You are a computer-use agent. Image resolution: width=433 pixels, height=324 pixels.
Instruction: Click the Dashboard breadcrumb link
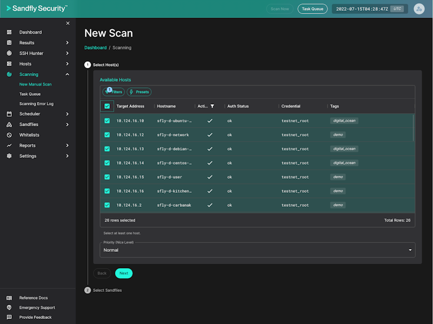click(x=95, y=48)
